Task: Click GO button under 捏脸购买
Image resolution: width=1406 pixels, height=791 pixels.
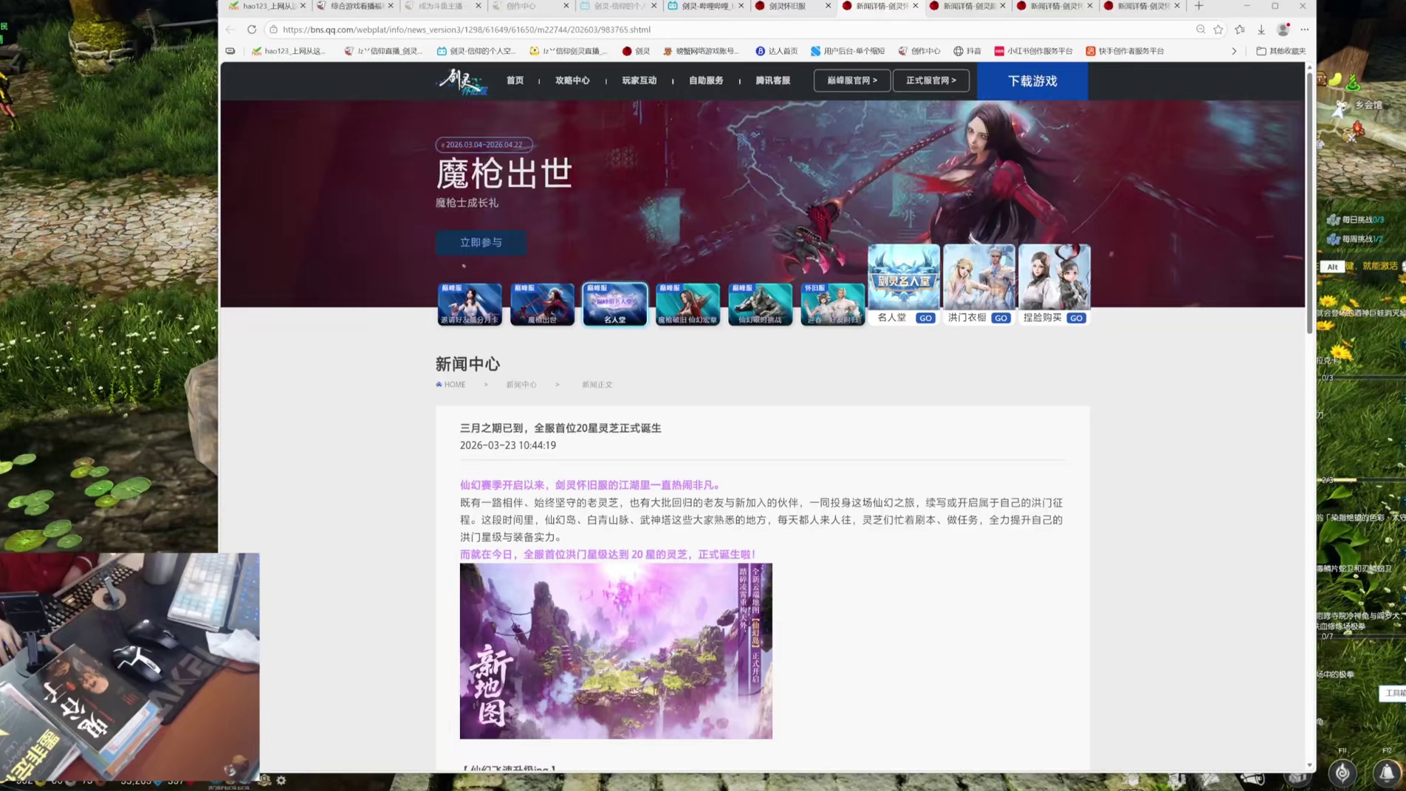Action: click(1076, 318)
